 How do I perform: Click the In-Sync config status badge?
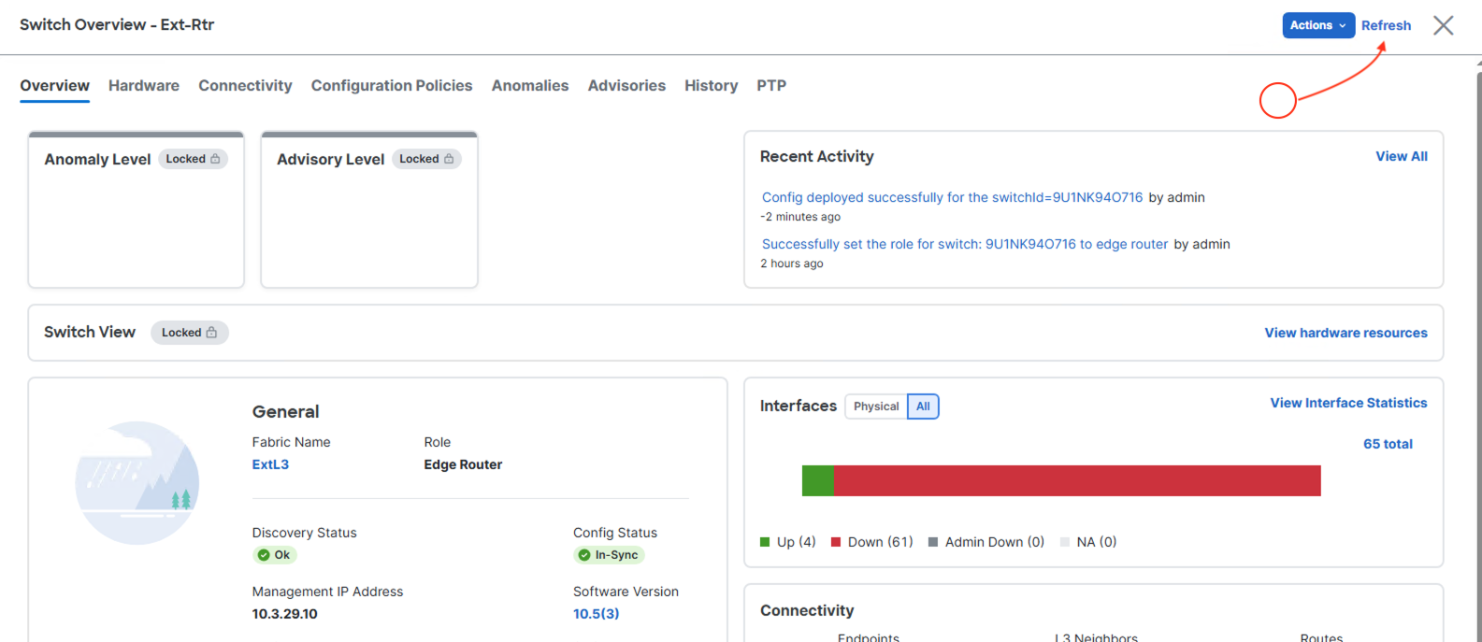click(609, 555)
